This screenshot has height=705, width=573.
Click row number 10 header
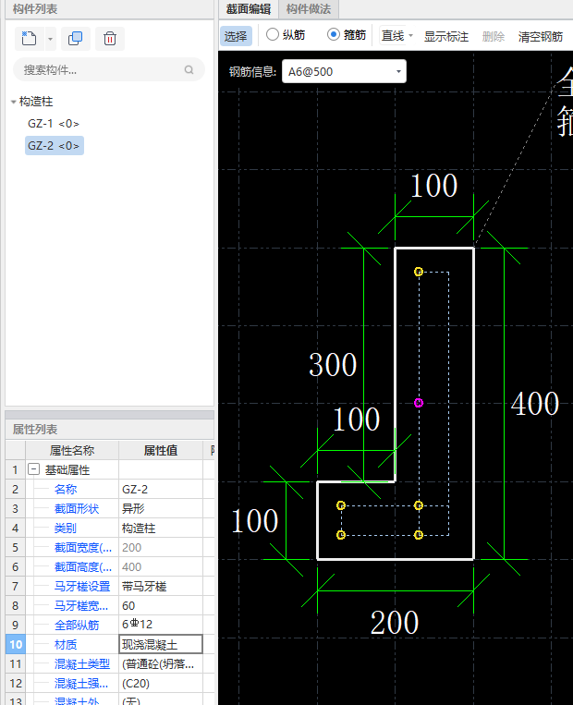[x=16, y=644]
